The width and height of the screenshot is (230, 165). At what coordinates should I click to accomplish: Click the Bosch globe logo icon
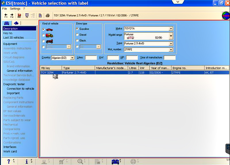[226, 15]
